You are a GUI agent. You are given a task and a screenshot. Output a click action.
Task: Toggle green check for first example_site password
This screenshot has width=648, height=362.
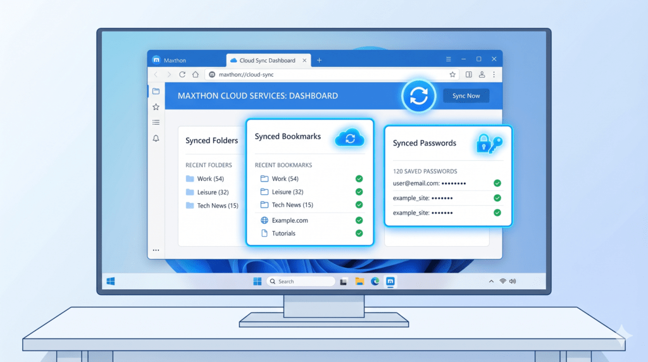[x=497, y=198]
